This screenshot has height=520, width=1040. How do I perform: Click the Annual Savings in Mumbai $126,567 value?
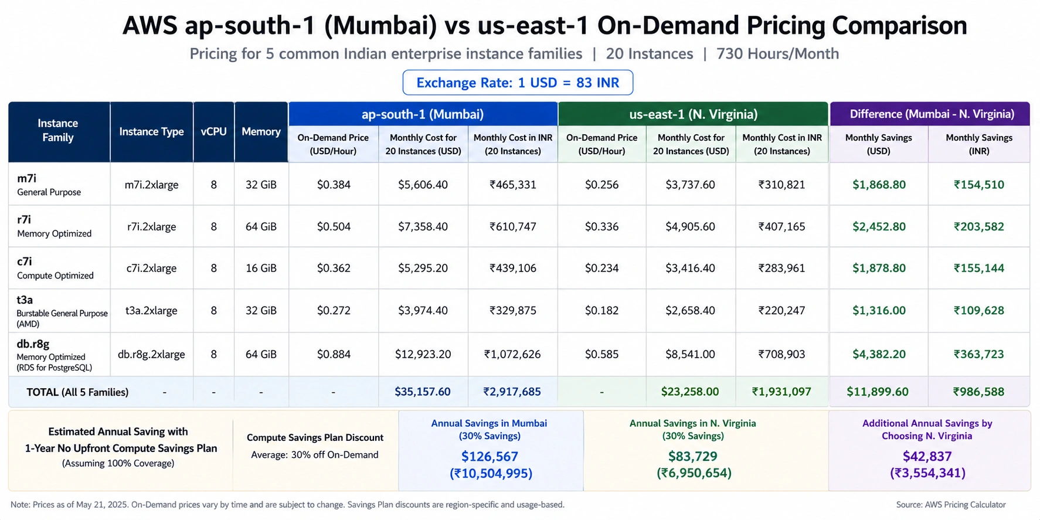click(x=490, y=457)
